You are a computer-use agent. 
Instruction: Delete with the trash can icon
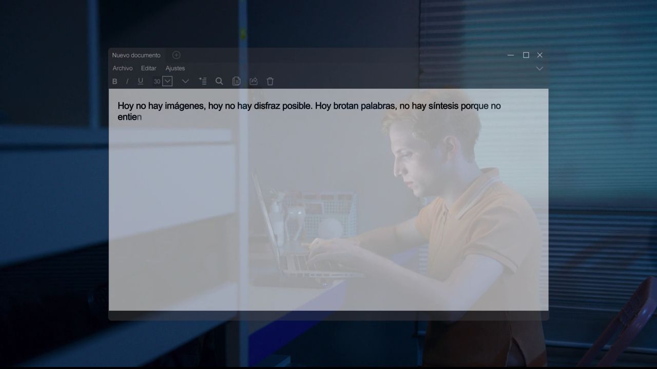click(270, 81)
